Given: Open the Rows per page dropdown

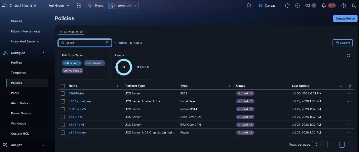Looking at the screenshot, I should pyautogui.click(x=319, y=145).
